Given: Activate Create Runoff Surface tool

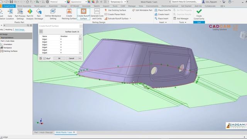Looking at the screenshot, I should [83, 14].
